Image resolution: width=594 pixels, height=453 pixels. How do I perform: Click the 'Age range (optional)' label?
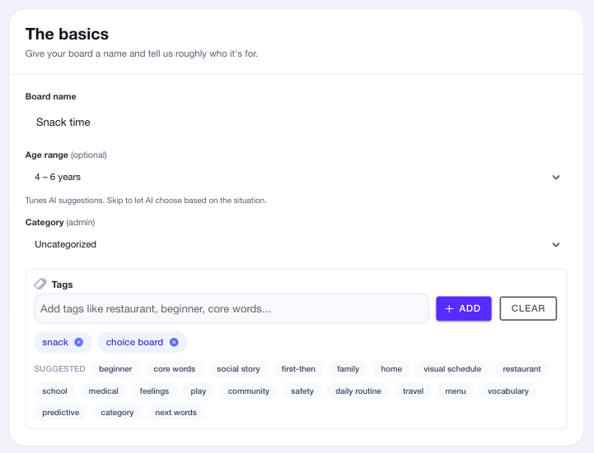66,155
